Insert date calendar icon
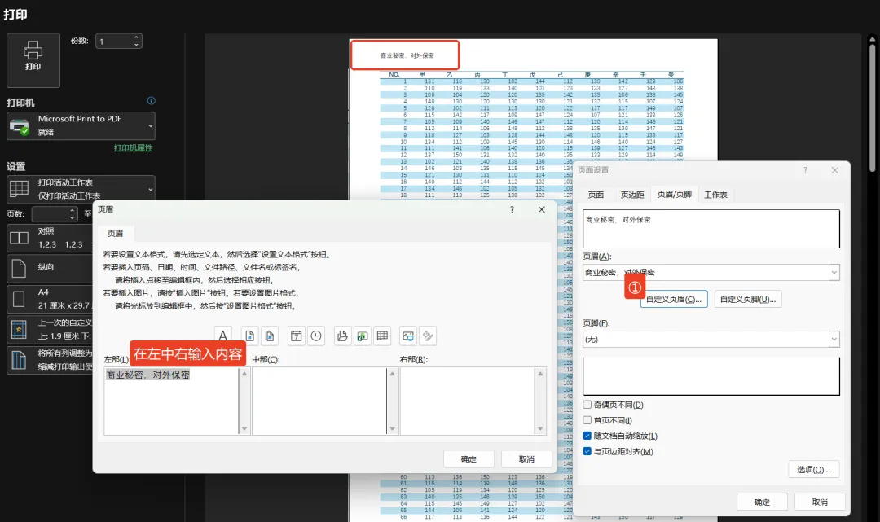Screen dimensions: 880x522 pos(297,336)
